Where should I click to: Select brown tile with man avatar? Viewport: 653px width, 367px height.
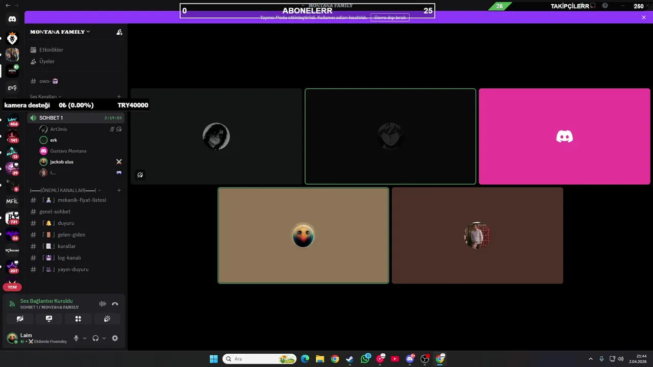[x=478, y=235]
